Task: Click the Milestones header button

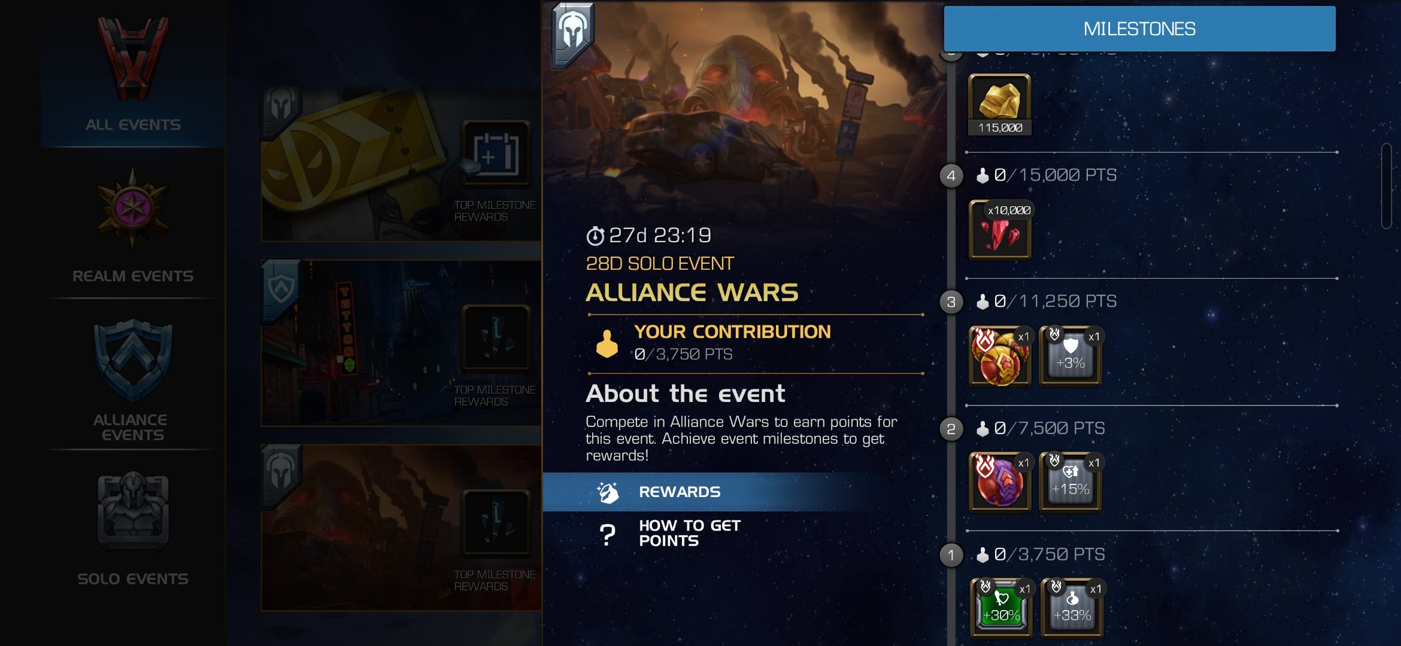Action: click(x=1139, y=29)
